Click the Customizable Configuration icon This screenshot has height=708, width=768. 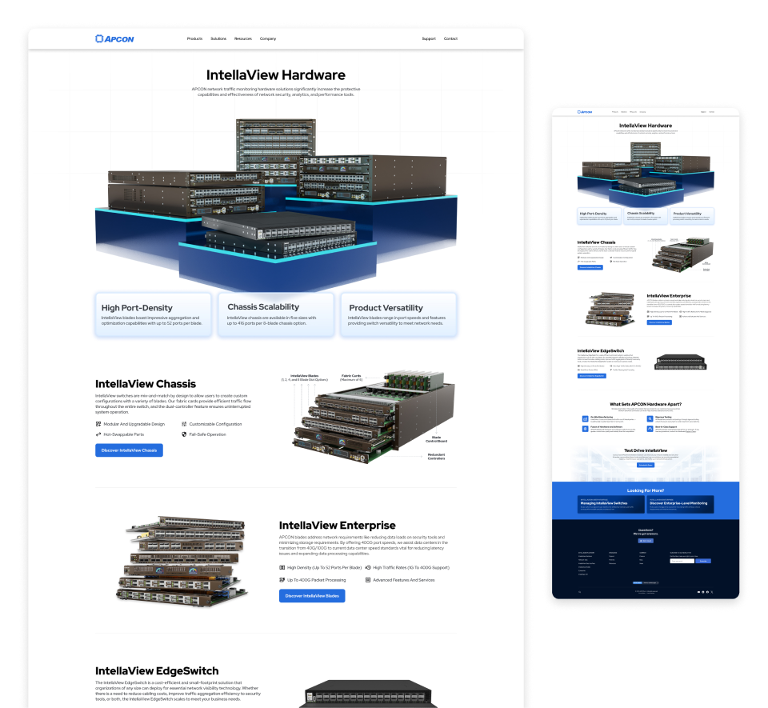click(184, 424)
